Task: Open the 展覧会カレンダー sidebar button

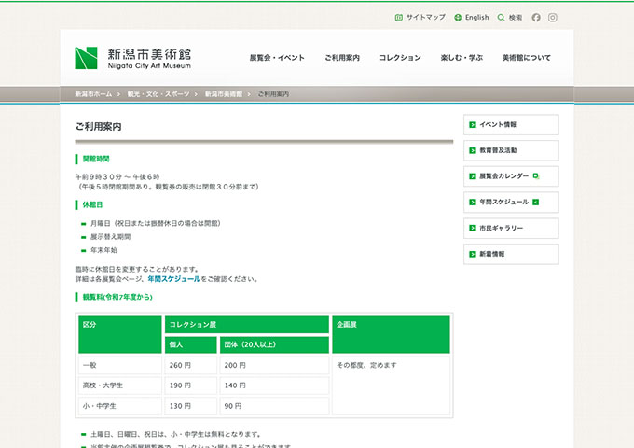Action: pos(511,176)
